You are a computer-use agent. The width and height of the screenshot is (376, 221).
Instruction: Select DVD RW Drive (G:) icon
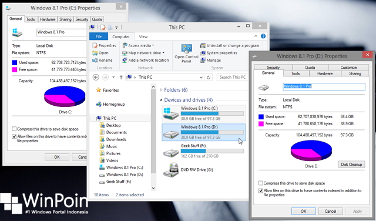(171, 170)
